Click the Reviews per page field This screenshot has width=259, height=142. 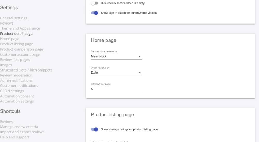pyautogui.click(x=116, y=89)
